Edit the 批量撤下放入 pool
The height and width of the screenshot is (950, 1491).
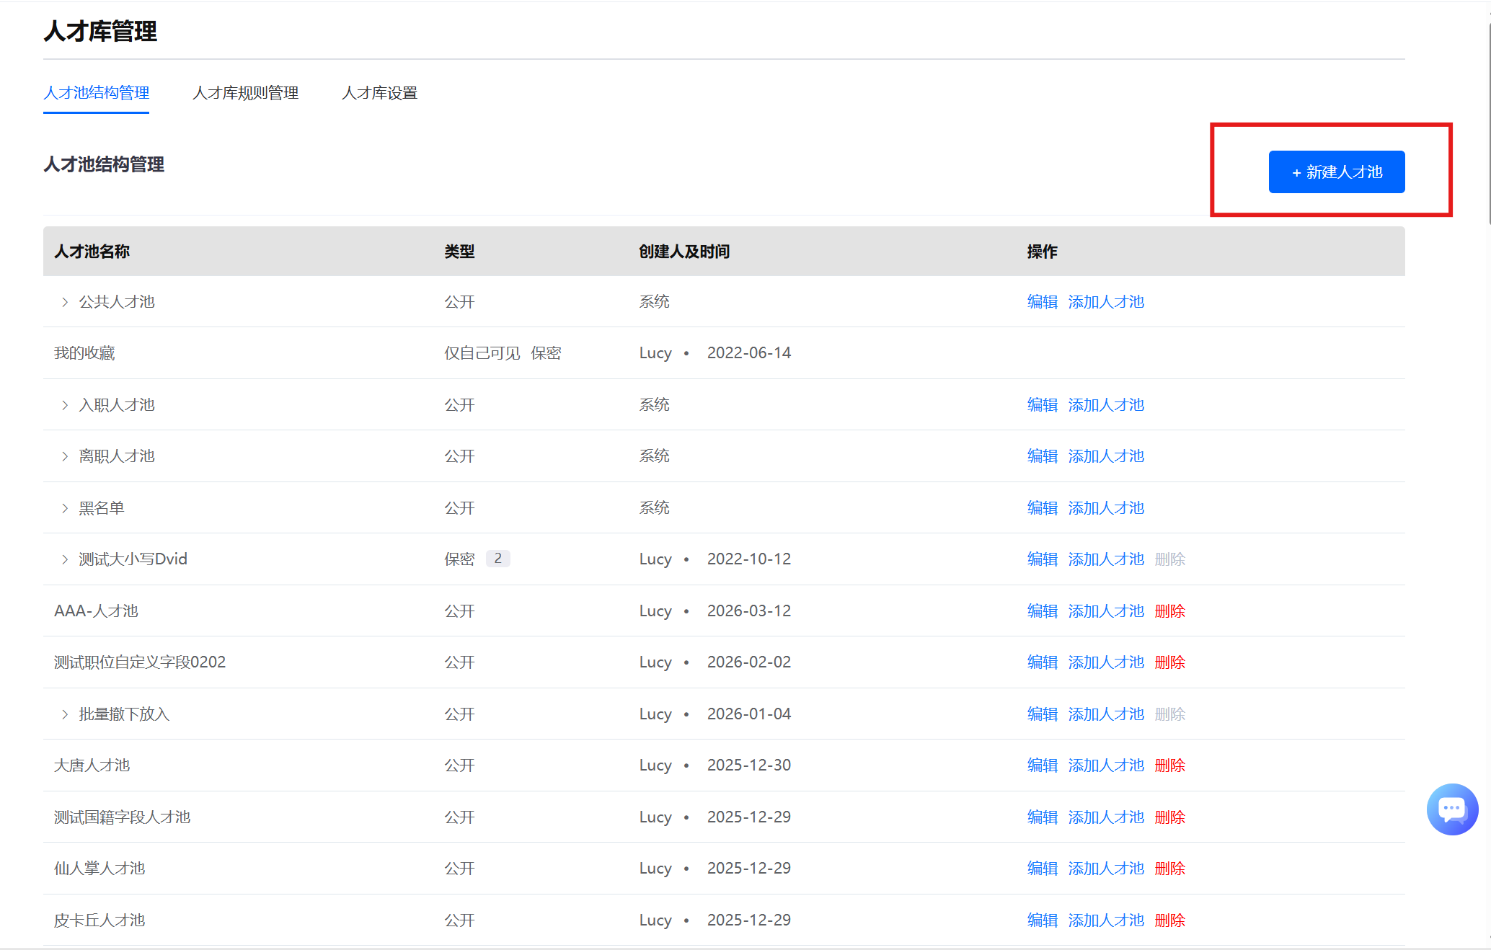(1043, 714)
